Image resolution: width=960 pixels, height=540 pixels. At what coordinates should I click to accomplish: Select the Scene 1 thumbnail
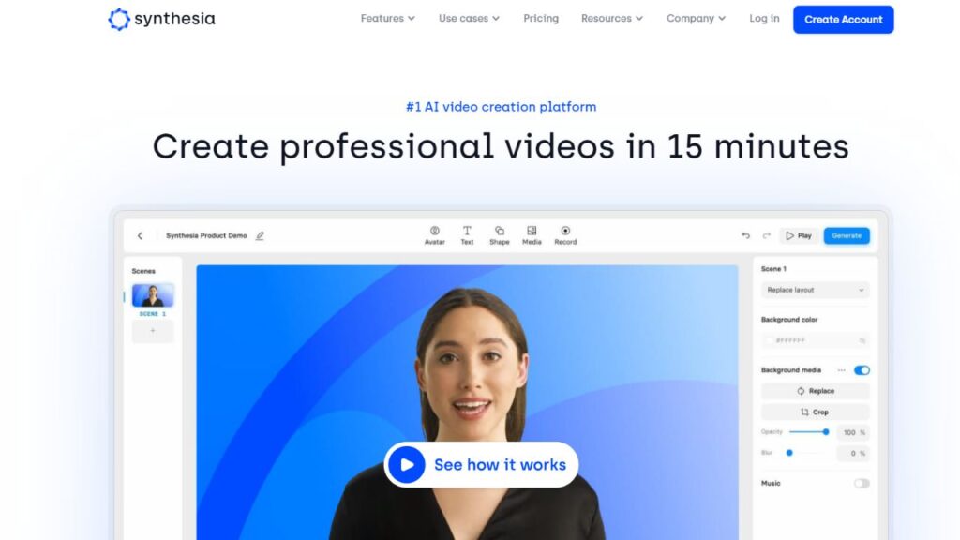point(153,295)
